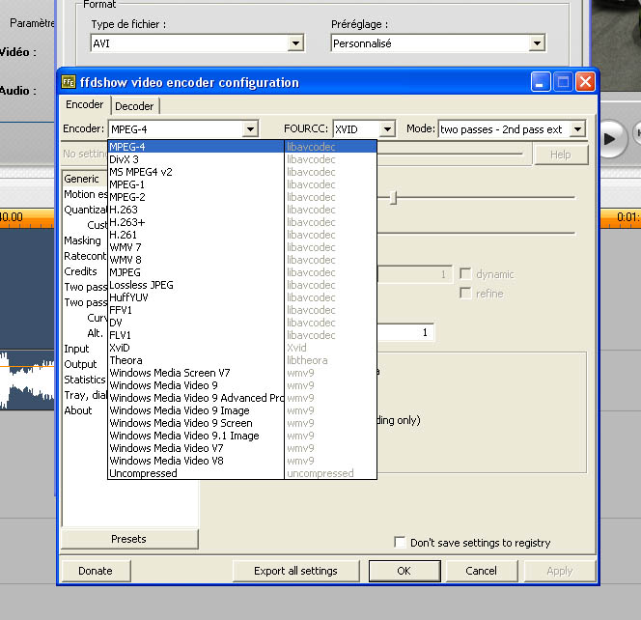This screenshot has height=620, width=641.
Task: Click the audio waveform in the timeline
Action: [x=27, y=380]
